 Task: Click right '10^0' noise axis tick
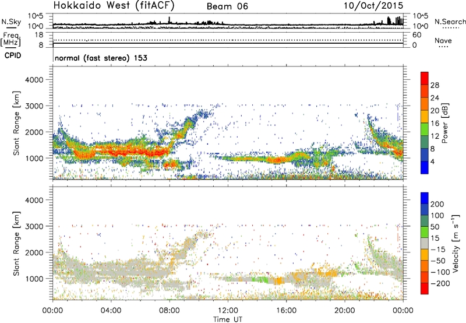coord(420,26)
